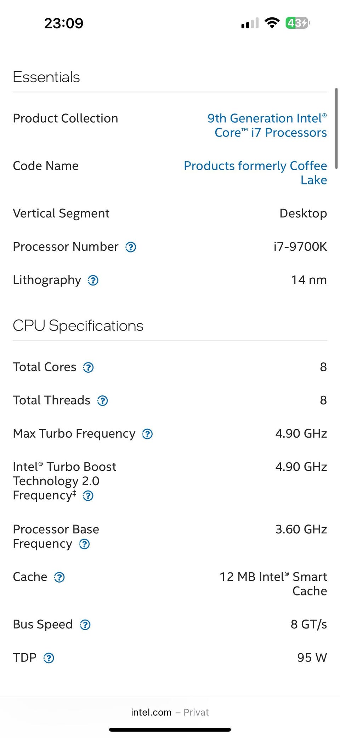Follow Products formerly Coffee Lake link
Image resolution: width=340 pixels, height=738 pixels.
tap(255, 173)
